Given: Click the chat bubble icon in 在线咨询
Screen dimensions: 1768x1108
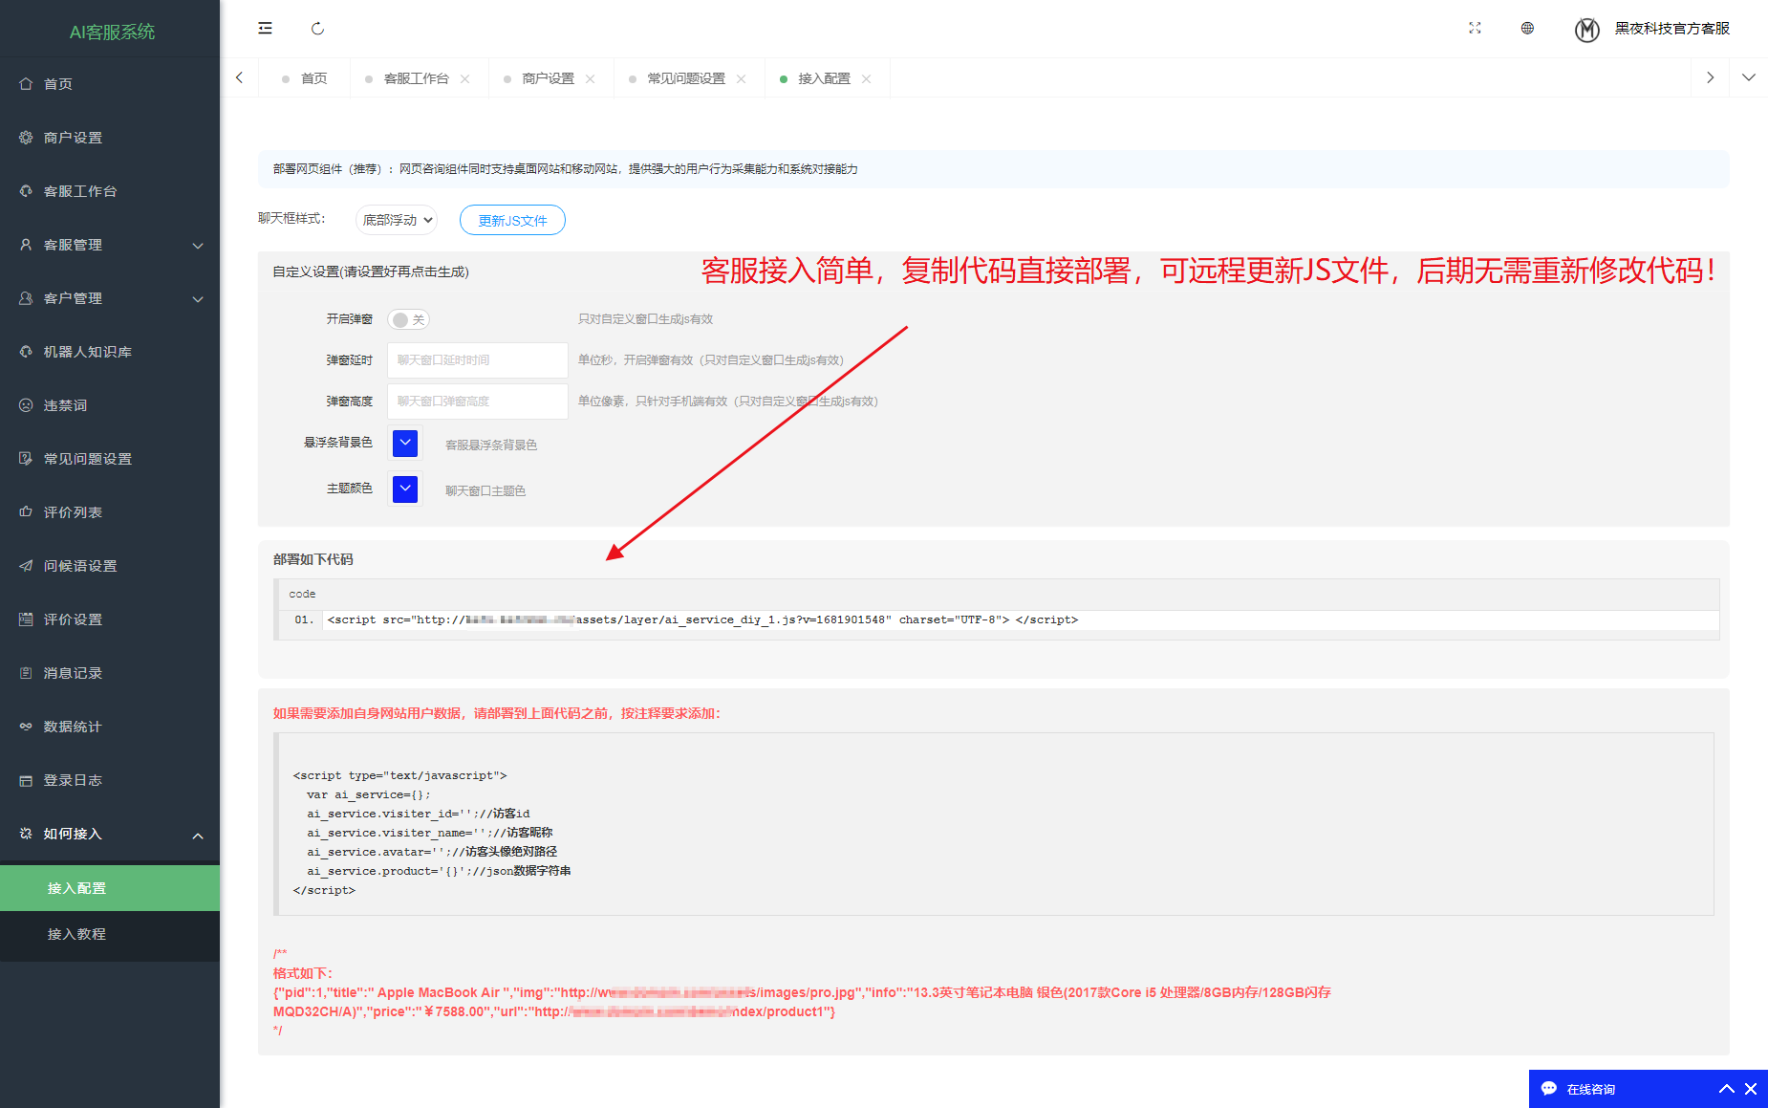Looking at the screenshot, I should [1549, 1089].
